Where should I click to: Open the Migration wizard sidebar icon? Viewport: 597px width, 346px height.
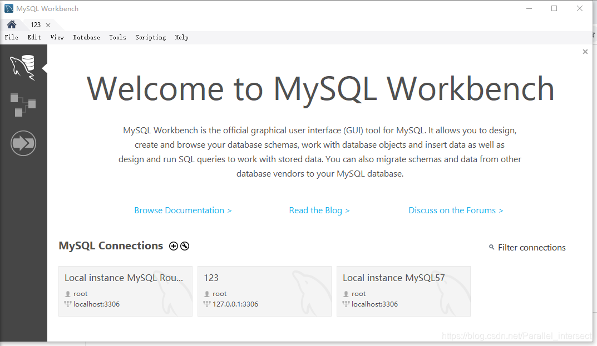(x=23, y=143)
